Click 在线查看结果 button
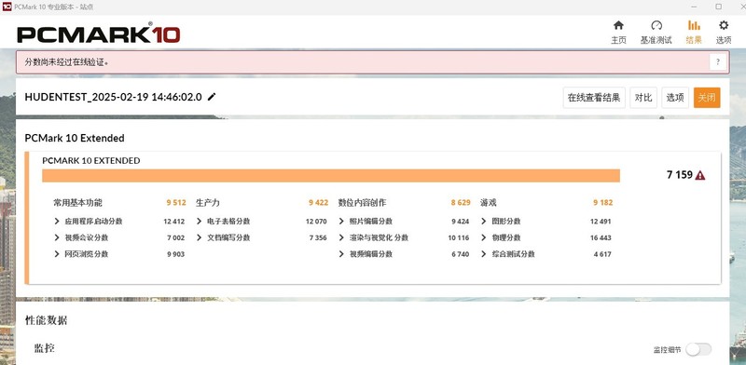Screen dimensions: 746x365 (x=594, y=98)
